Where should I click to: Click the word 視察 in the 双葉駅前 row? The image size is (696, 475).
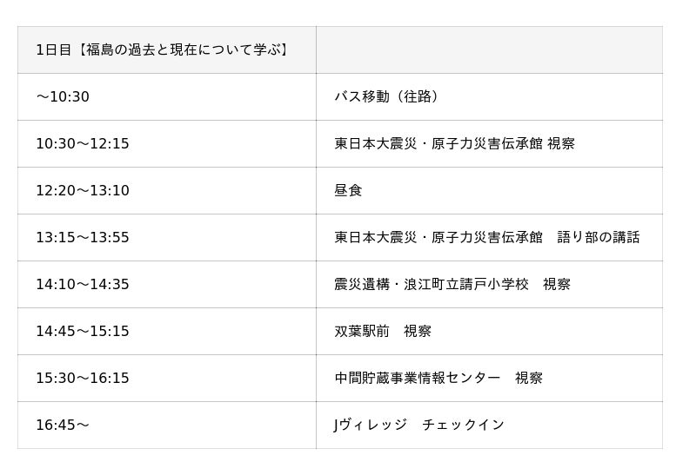coord(418,332)
